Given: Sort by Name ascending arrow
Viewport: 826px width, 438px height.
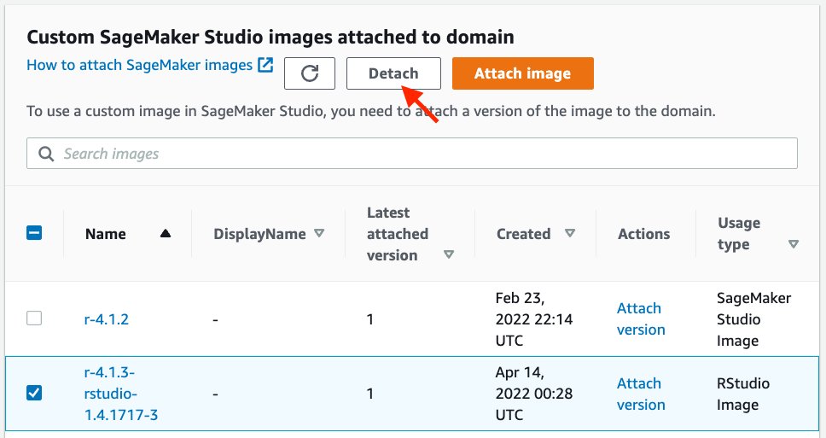Looking at the screenshot, I should [x=166, y=233].
